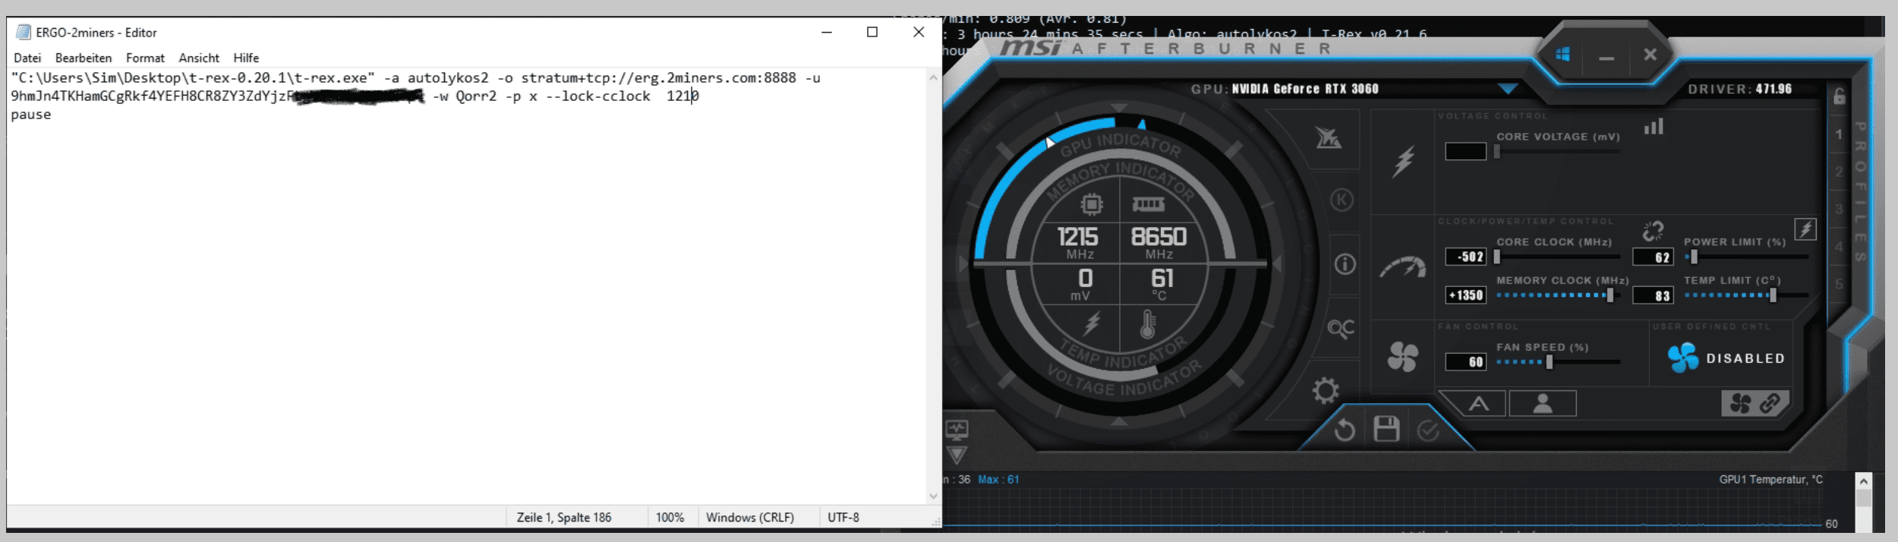The height and width of the screenshot is (542, 1898).
Task: Click the Fan Speed value field 60
Action: point(1466,362)
